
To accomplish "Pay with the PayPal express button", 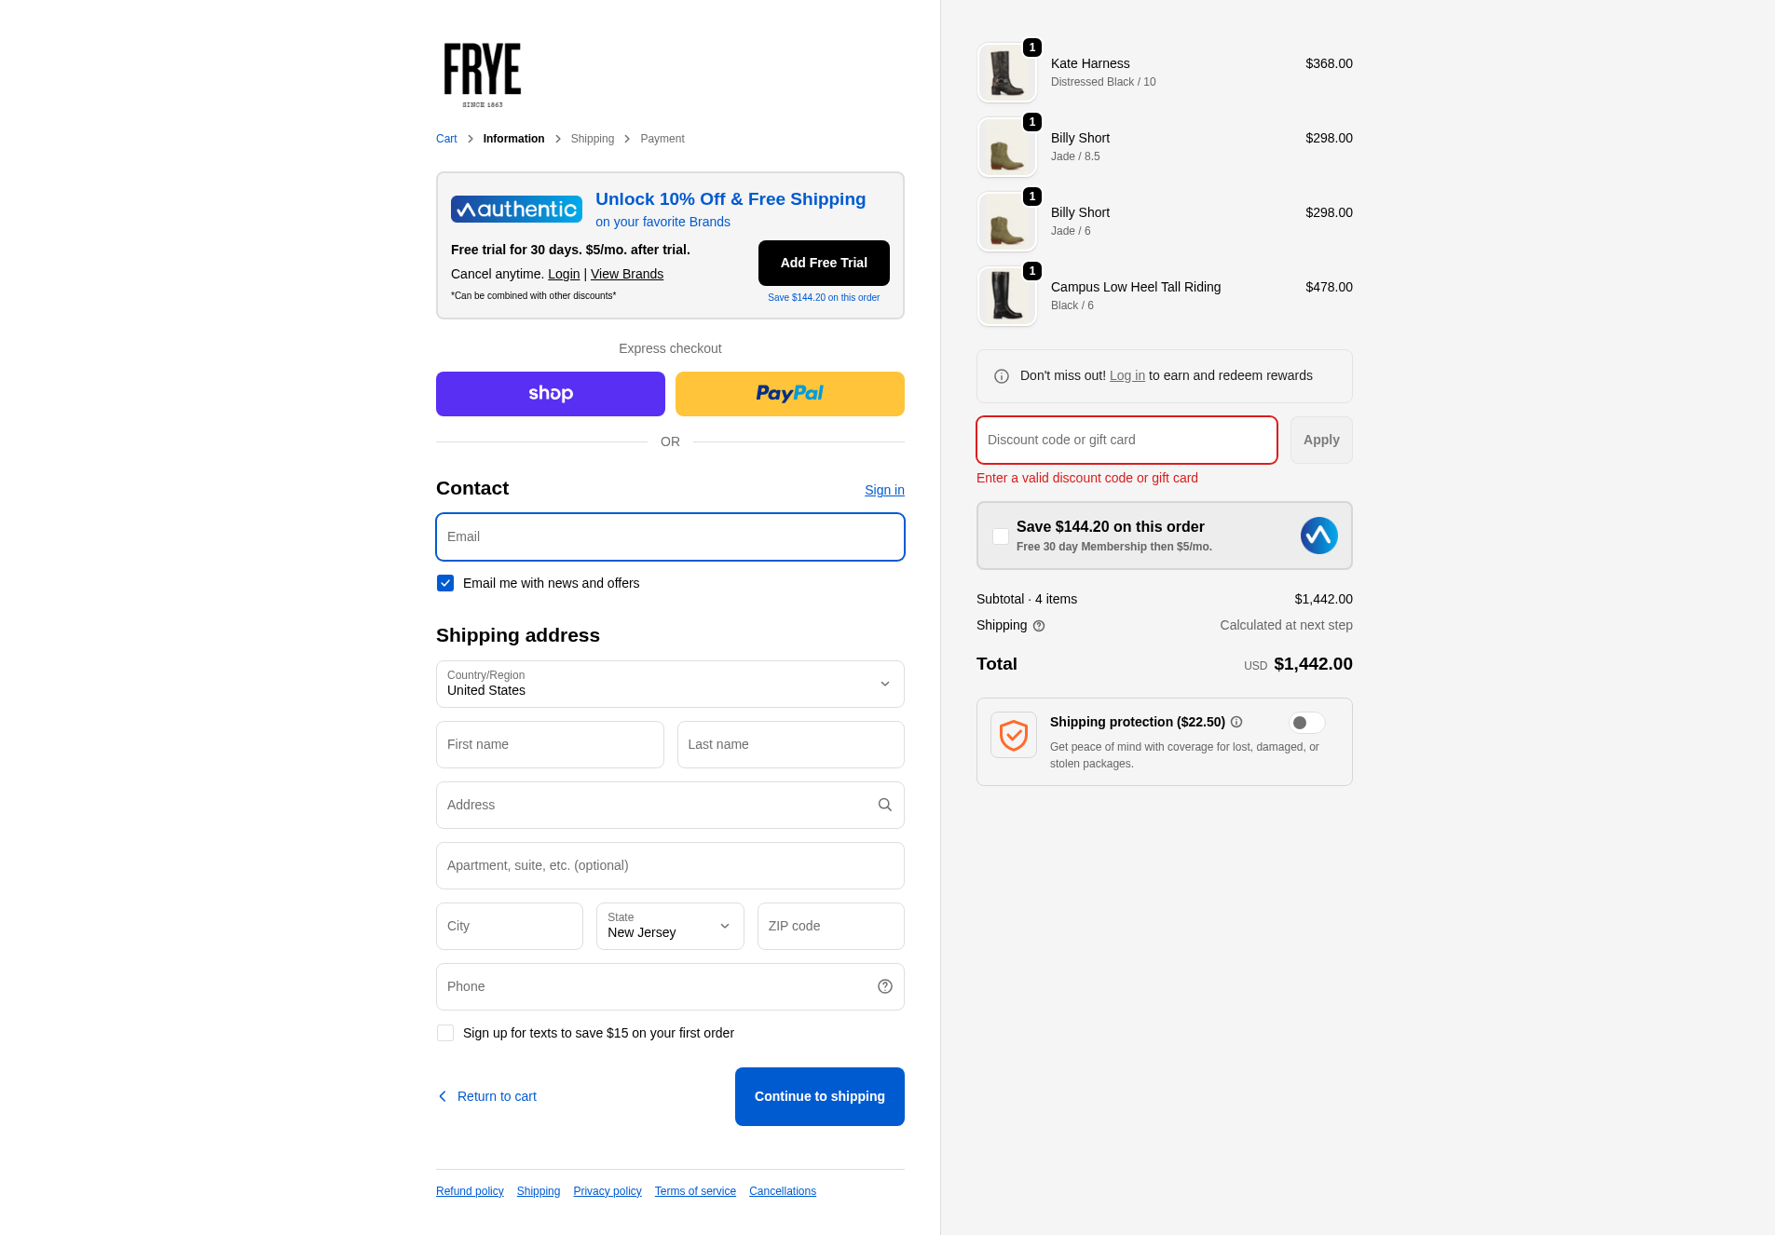I will pyautogui.click(x=789, y=394).
